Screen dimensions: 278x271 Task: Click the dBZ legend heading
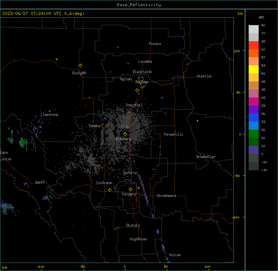(261, 17)
